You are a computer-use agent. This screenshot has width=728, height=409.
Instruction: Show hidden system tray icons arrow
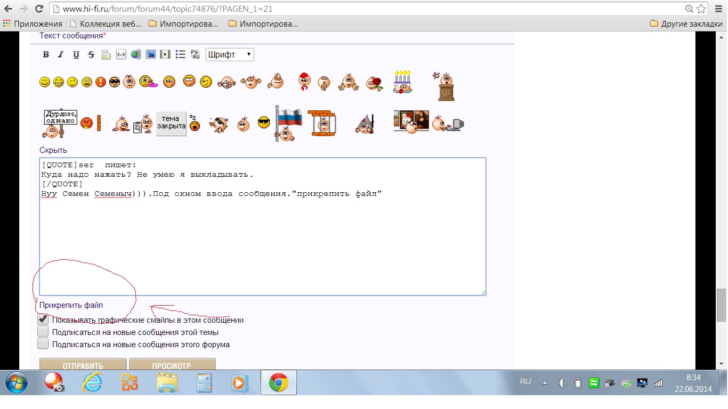coord(545,382)
